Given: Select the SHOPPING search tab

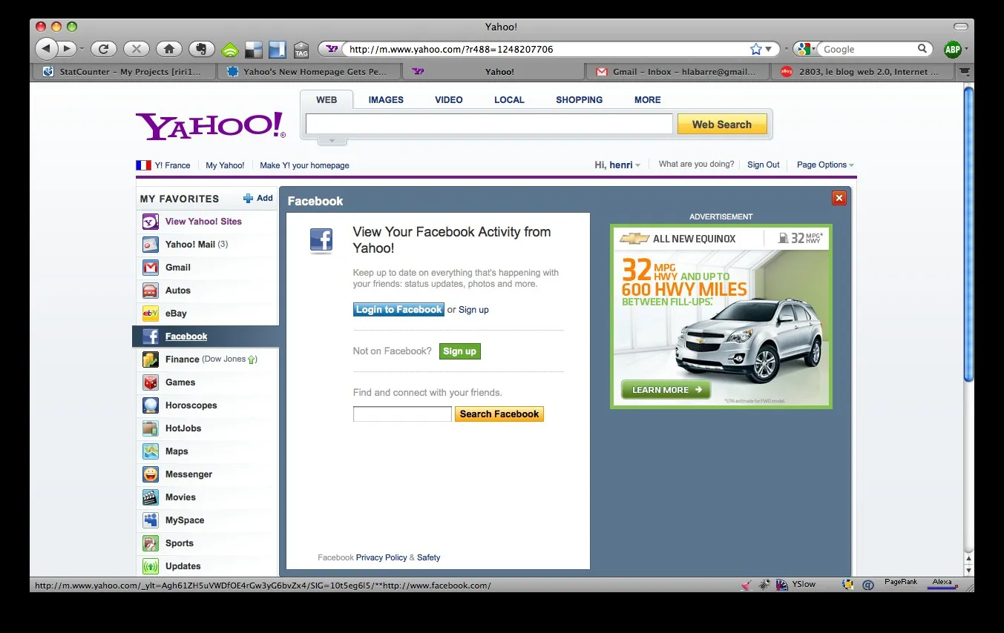Looking at the screenshot, I should click(x=580, y=99).
